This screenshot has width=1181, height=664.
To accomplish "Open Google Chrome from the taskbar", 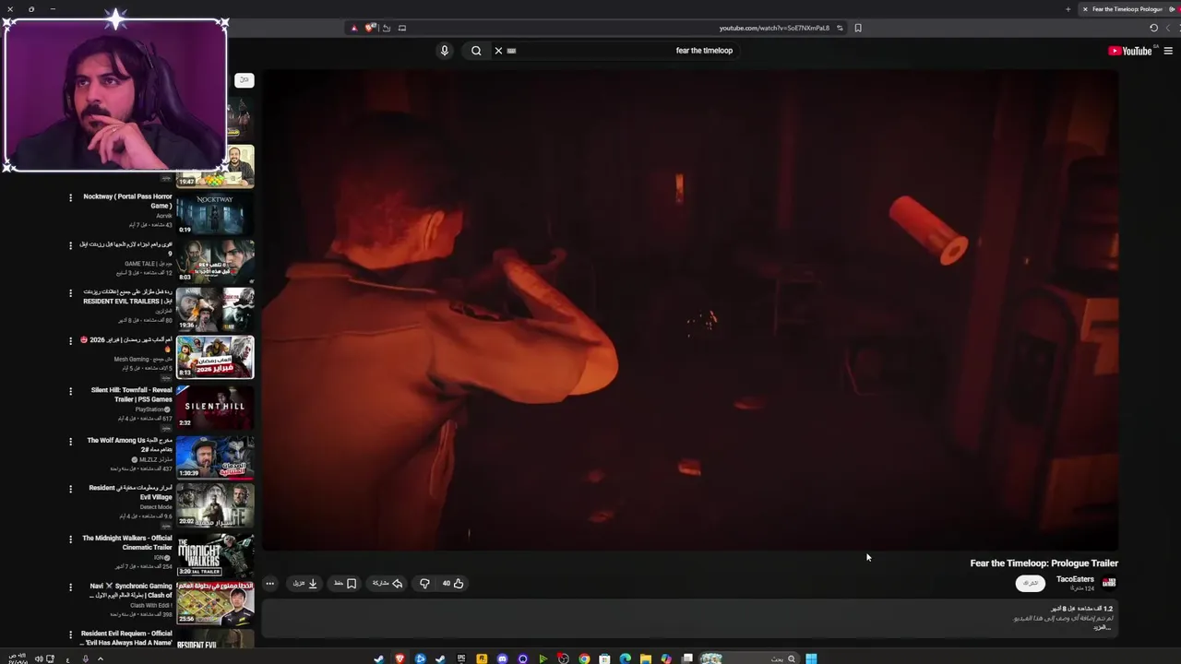I will click(584, 658).
